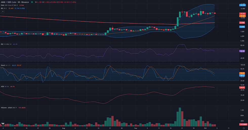
Task: Open chart settings gear on time axis
Action: pyautogui.click(x=243, y=128)
